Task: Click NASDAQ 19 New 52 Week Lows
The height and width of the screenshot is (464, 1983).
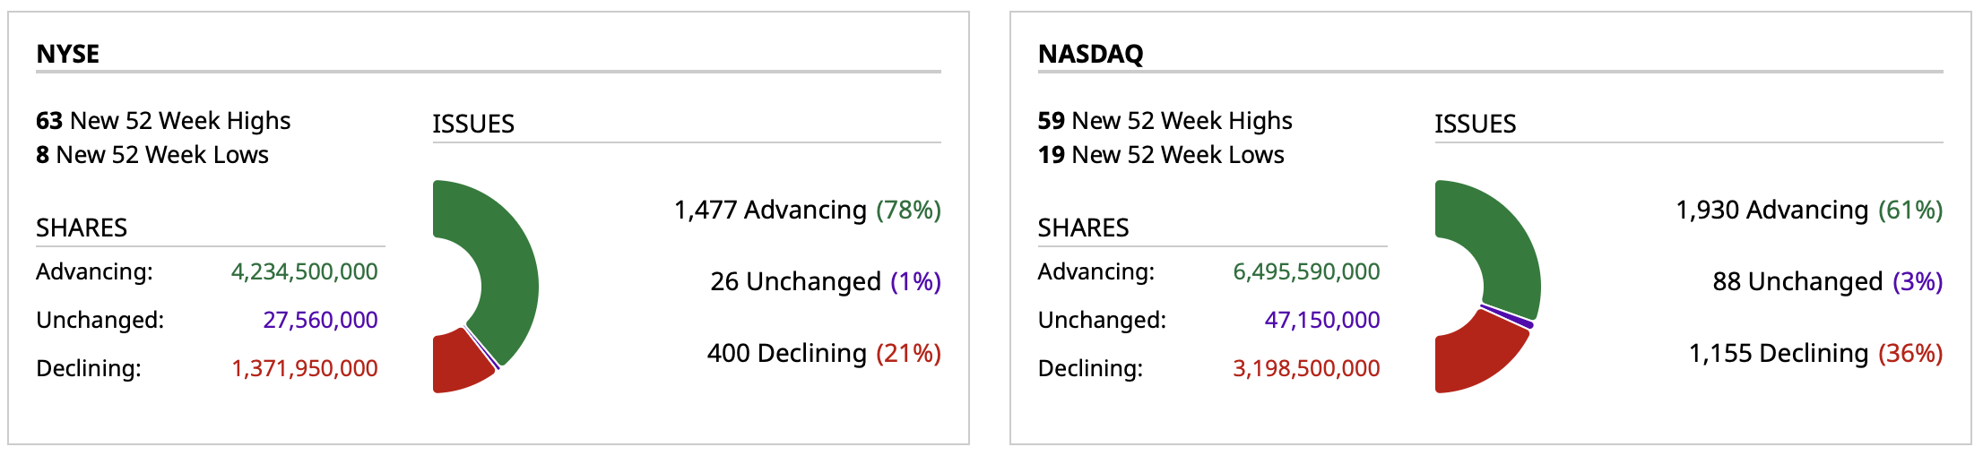Action: pyautogui.click(x=1161, y=155)
